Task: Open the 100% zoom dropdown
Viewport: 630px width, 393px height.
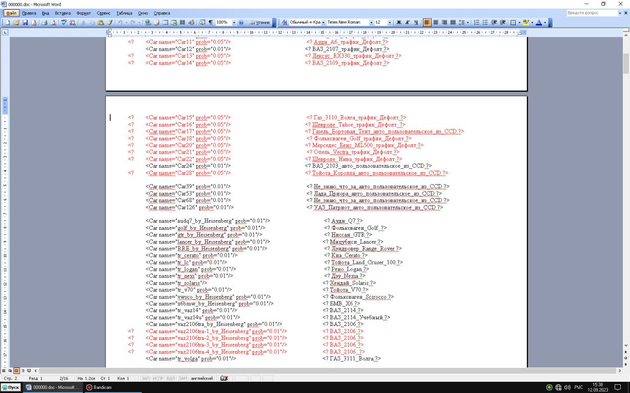Action: point(234,23)
